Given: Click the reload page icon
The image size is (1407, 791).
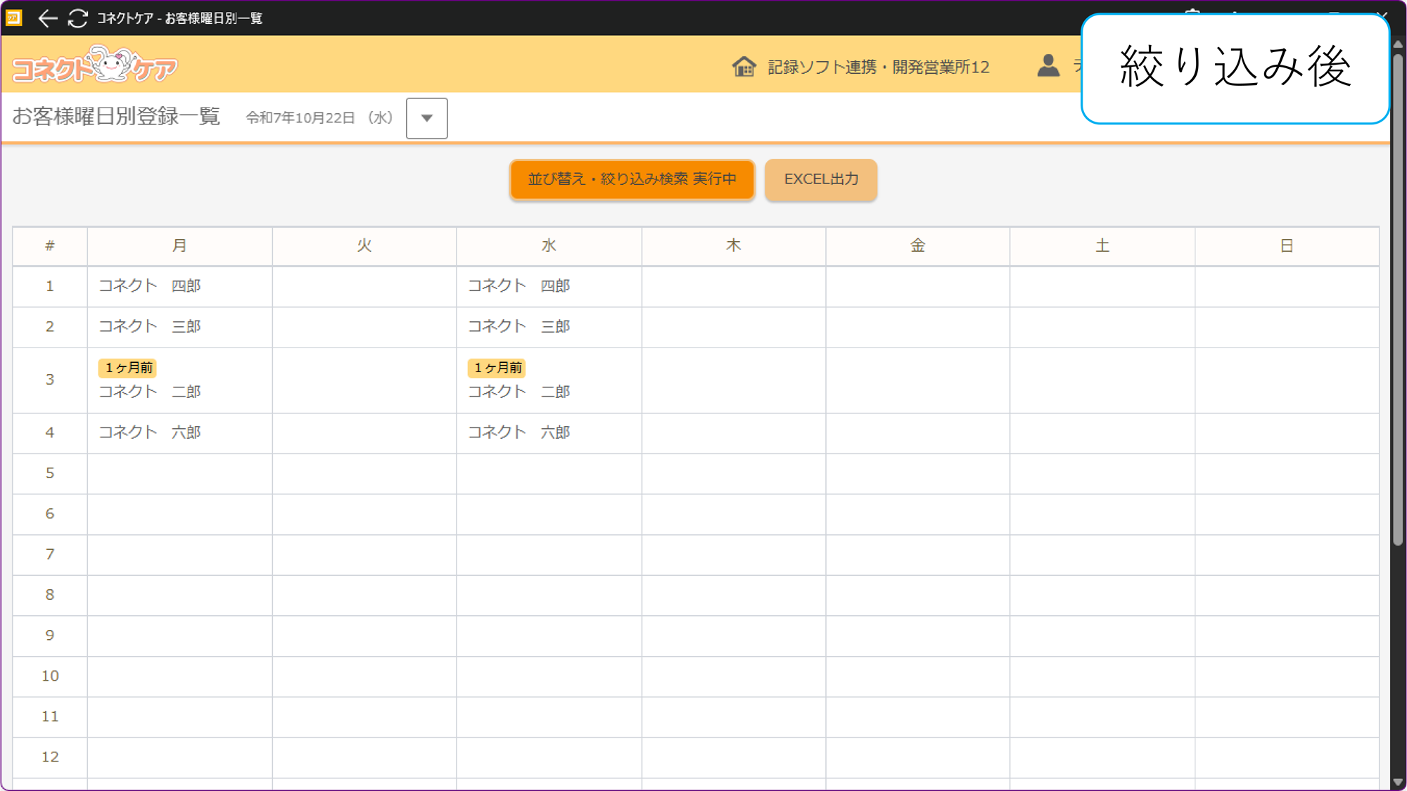Looking at the screenshot, I should coord(77,18).
